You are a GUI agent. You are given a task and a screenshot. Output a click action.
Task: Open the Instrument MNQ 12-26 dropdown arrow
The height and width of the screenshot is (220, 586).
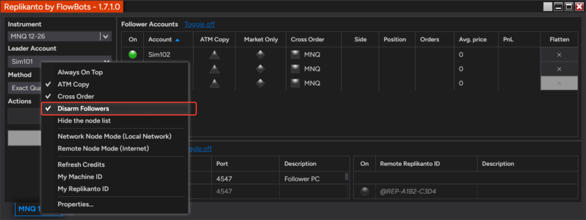[x=106, y=36]
